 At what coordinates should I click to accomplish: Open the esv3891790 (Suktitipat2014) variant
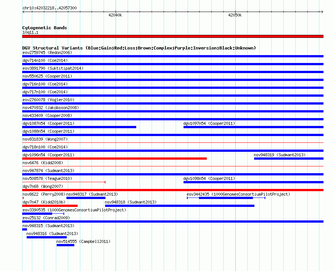[x=53, y=68]
